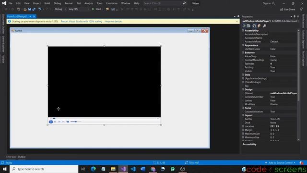Open the File menu

point(11,3)
